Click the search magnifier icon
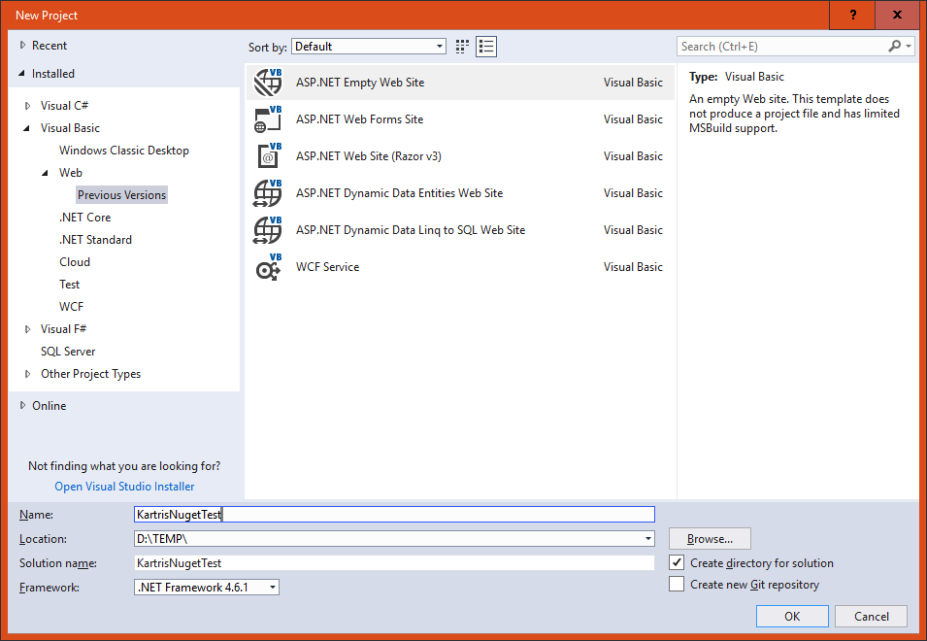 (x=895, y=46)
